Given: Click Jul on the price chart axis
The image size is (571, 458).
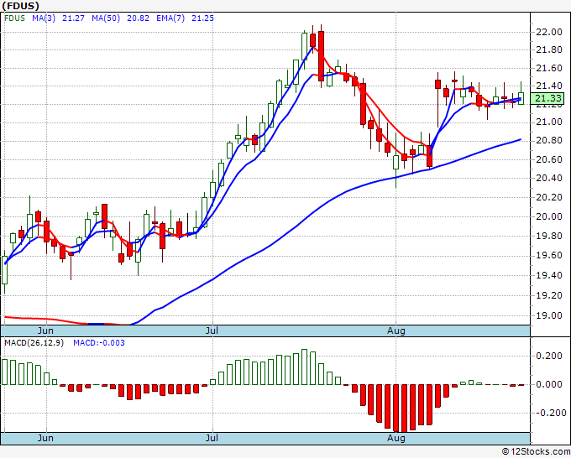Looking at the screenshot, I should pos(212,330).
